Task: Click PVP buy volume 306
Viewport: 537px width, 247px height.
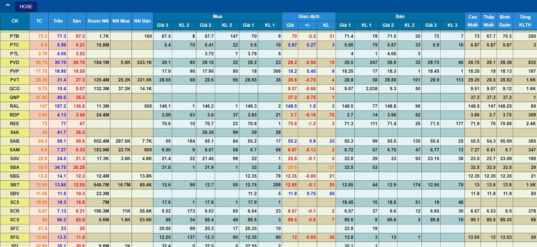Action: (277, 71)
